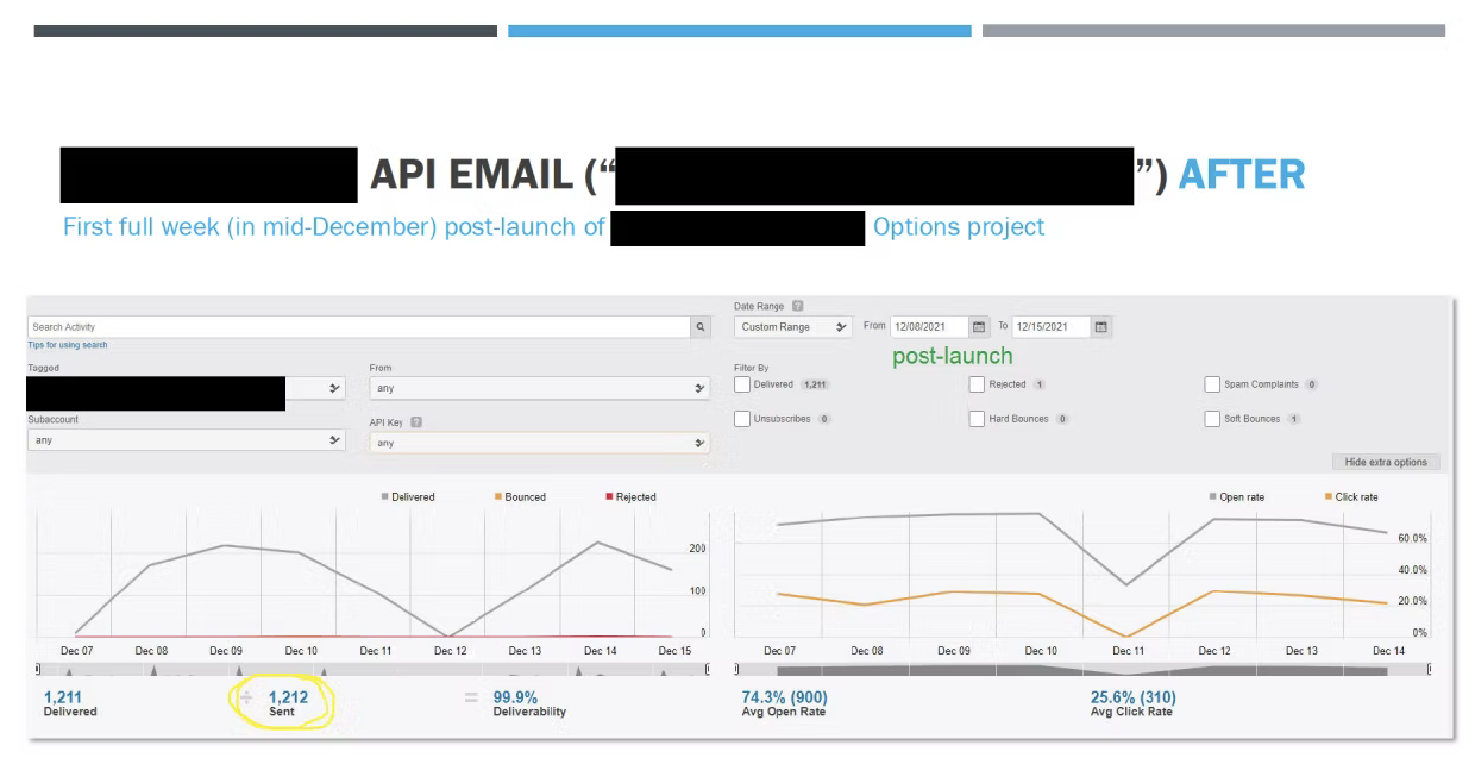Viewport: 1475px width, 764px height.
Task: Click the gray Delivered legend marker
Action: pyautogui.click(x=384, y=496)
